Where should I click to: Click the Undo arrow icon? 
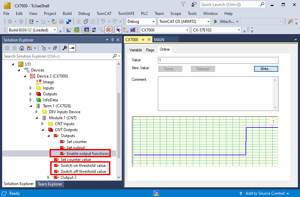click(x=103, y=22)
